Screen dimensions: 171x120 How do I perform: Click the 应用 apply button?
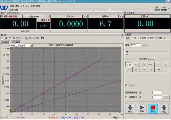[166, 97]
